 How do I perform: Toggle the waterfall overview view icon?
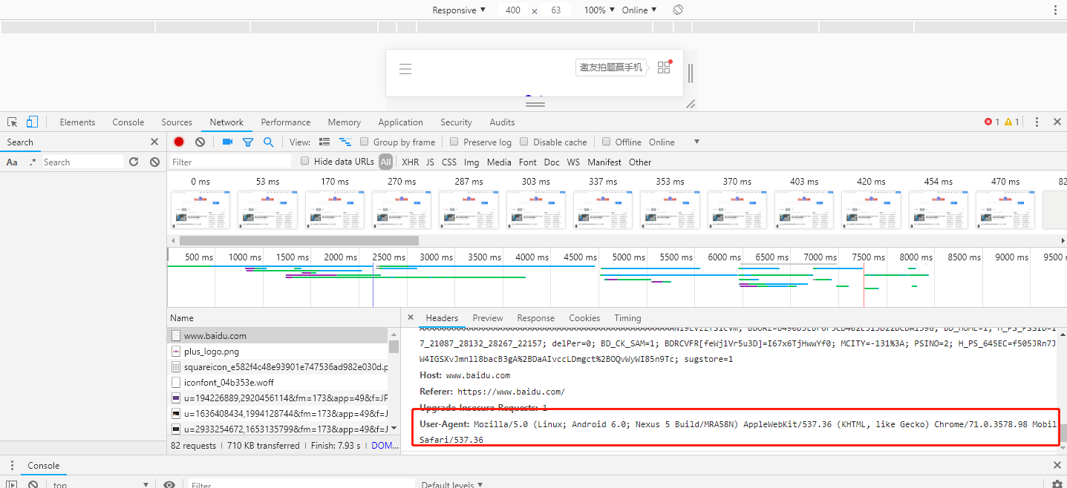(345, 142)
